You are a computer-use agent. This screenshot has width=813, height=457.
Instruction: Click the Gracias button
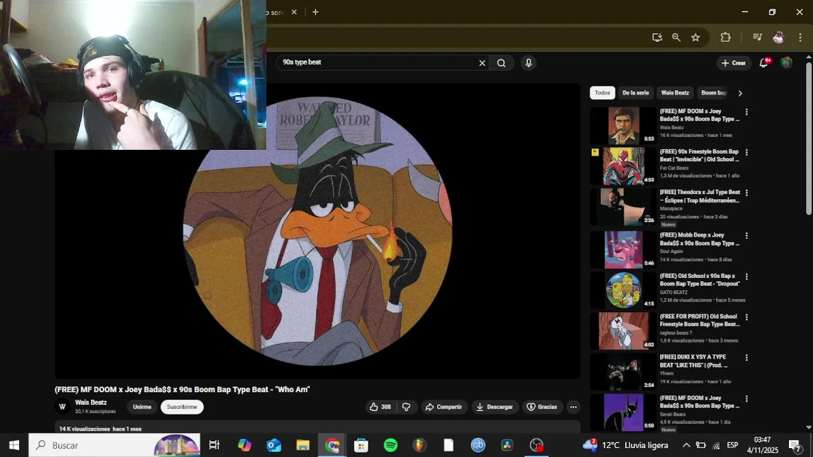click(x=542, y=407)
